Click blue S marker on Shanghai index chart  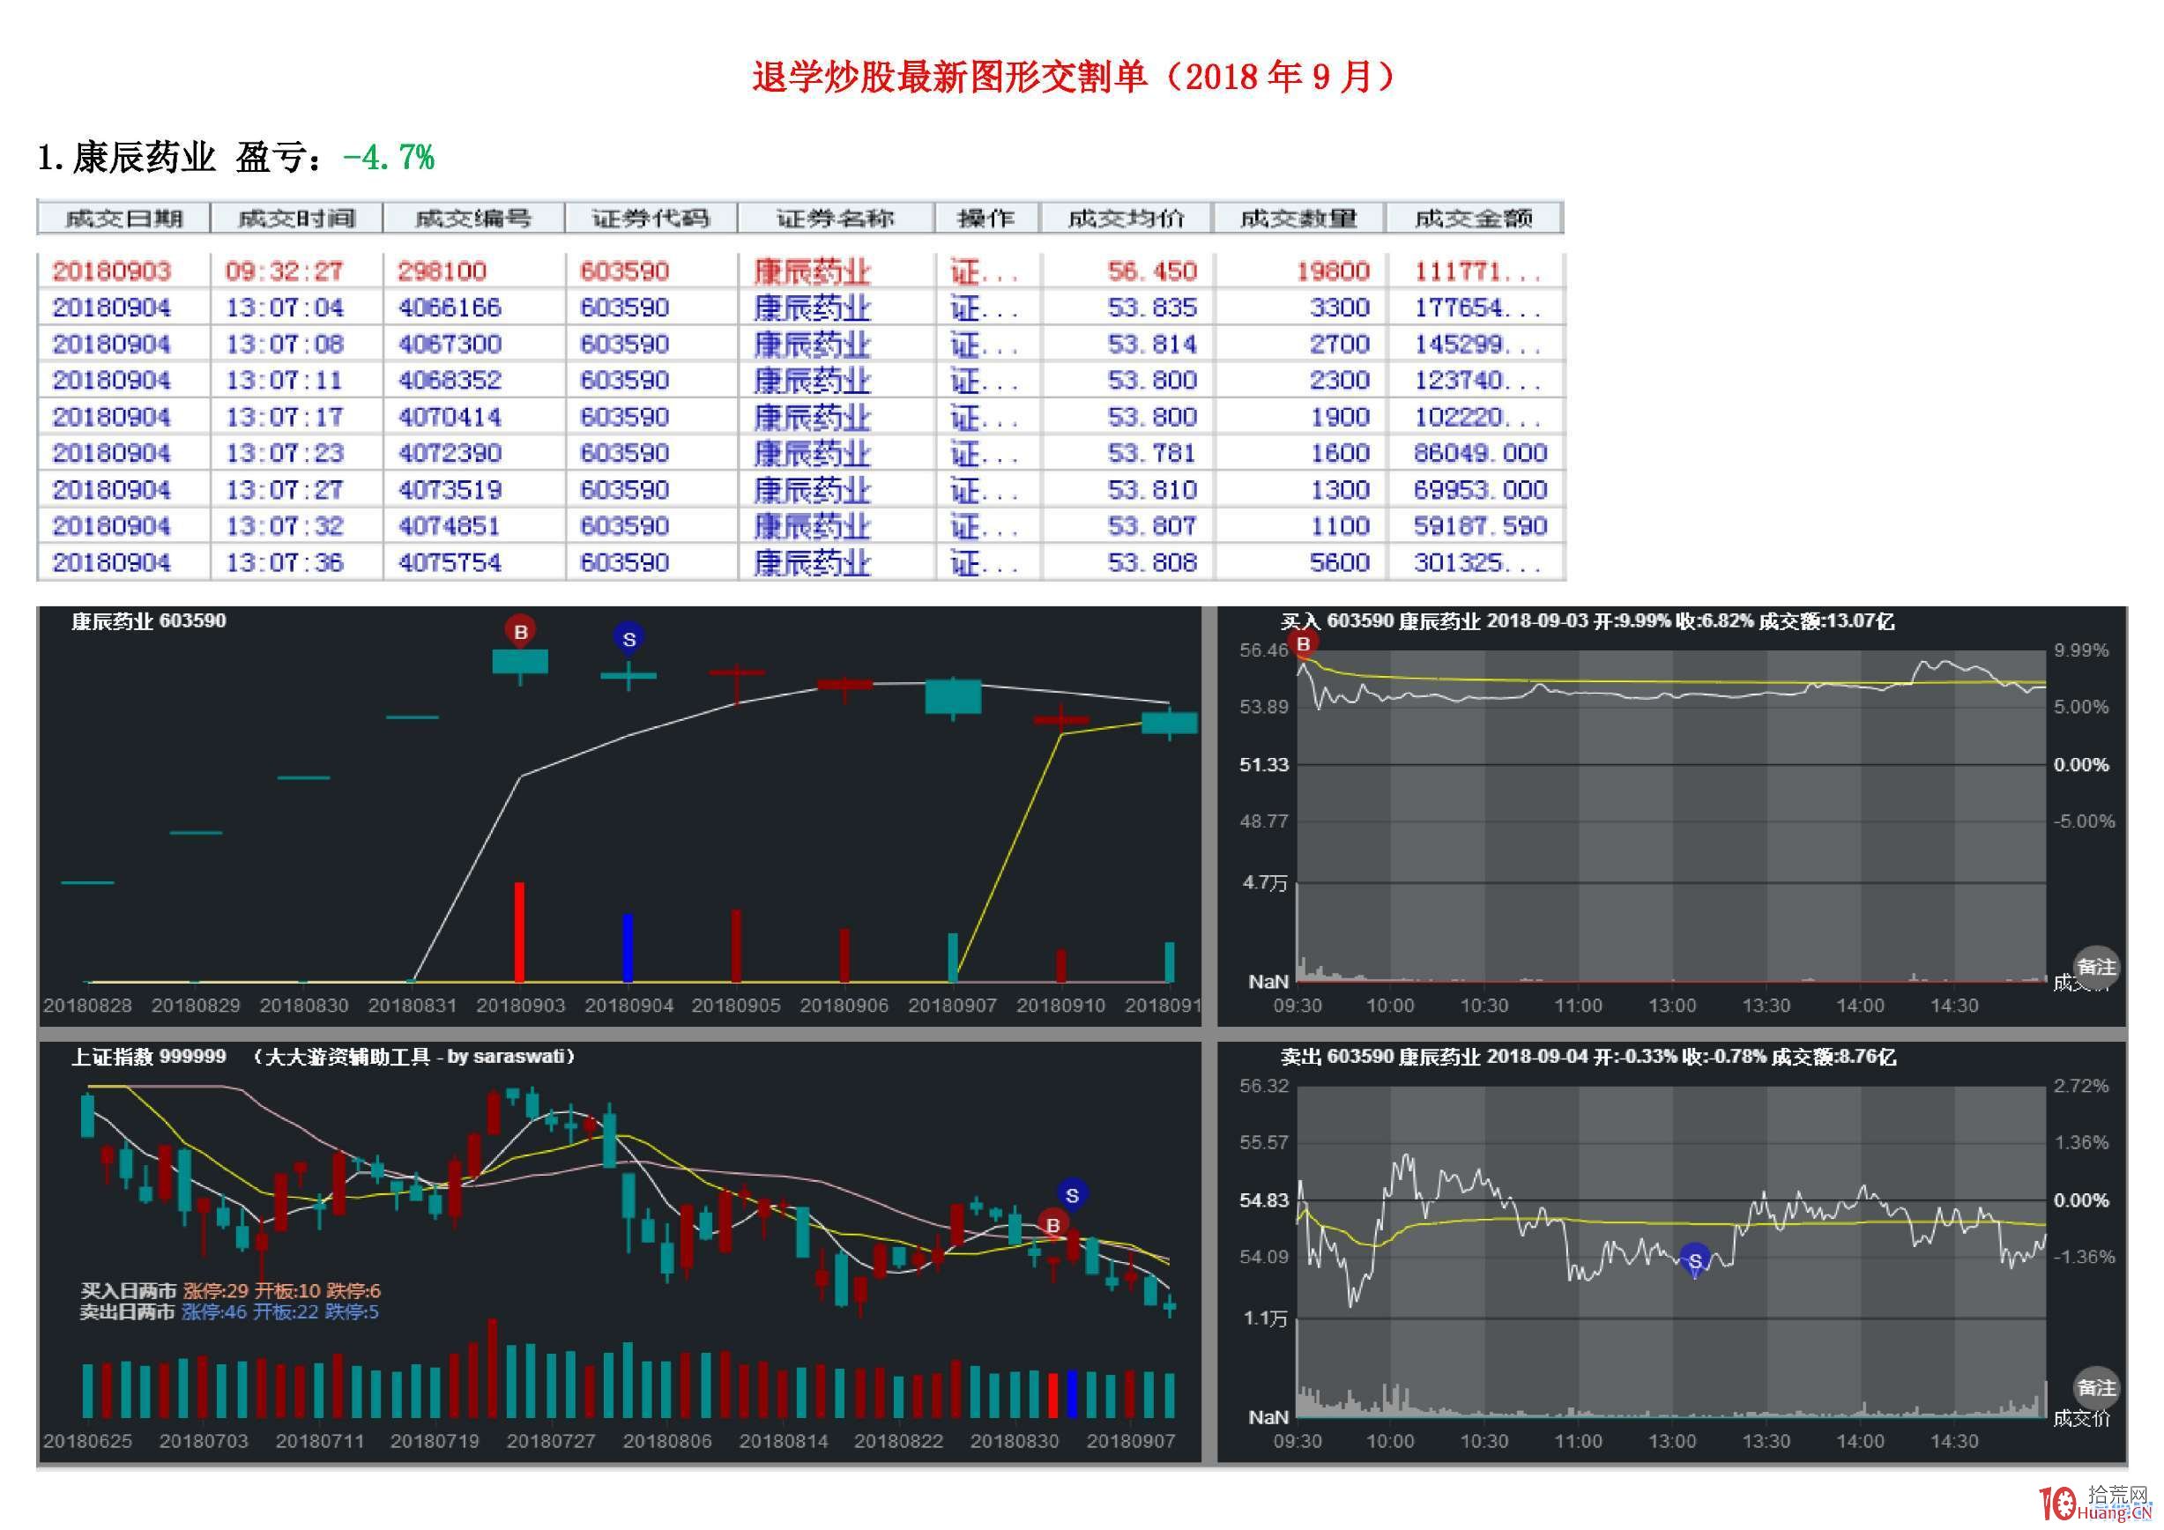(1072, 1194)
